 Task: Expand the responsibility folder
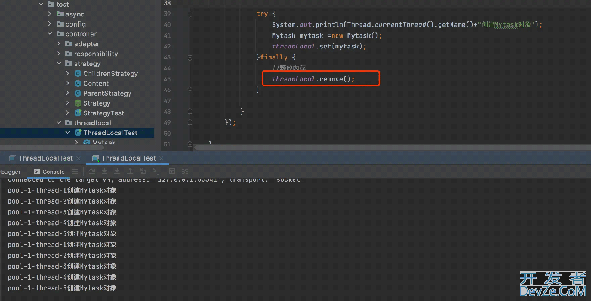(x=59, y=54)
